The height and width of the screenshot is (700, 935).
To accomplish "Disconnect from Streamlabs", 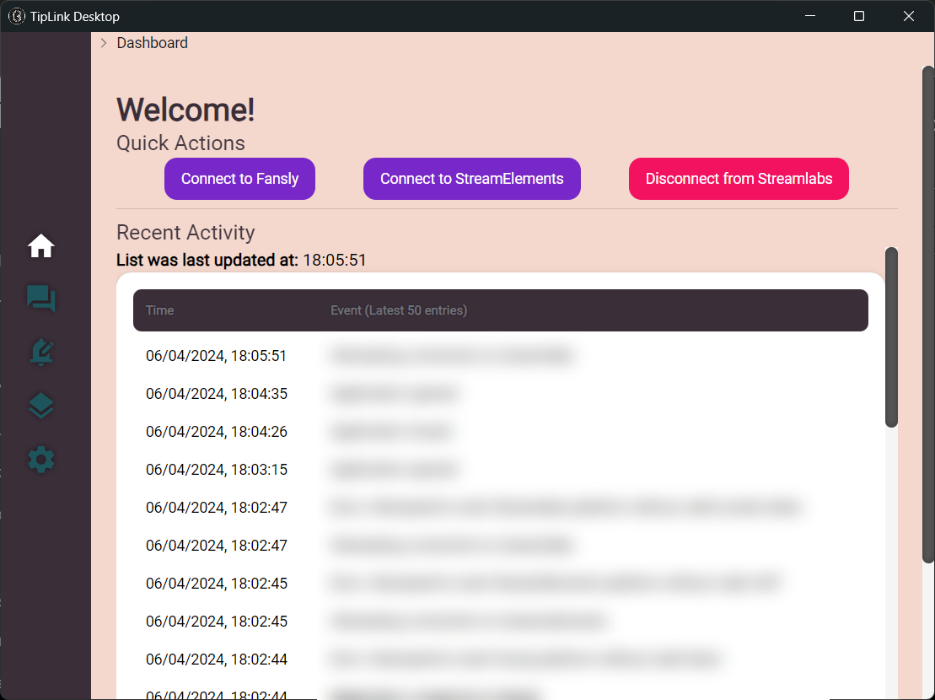I will (x=739, y=179).
